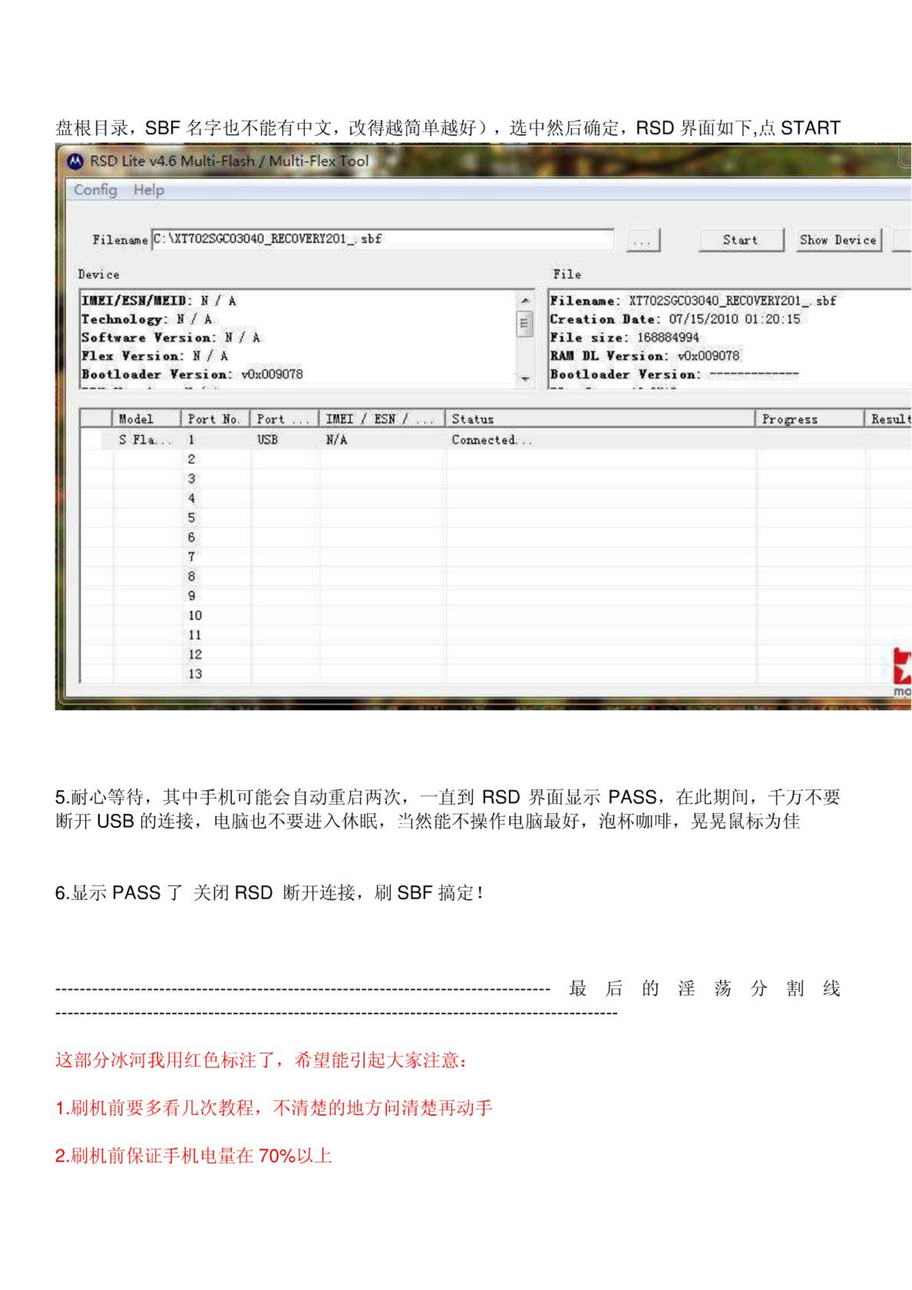Viewport: 912px width, 1290px height.
Task: Select port row number 11
Action: pyautogui.click(x=195, y=635)
